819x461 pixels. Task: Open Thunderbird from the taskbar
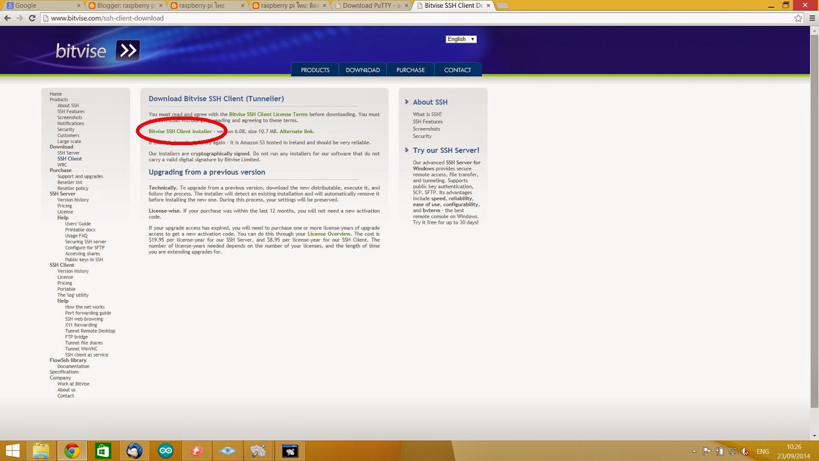tap(134, 451)
